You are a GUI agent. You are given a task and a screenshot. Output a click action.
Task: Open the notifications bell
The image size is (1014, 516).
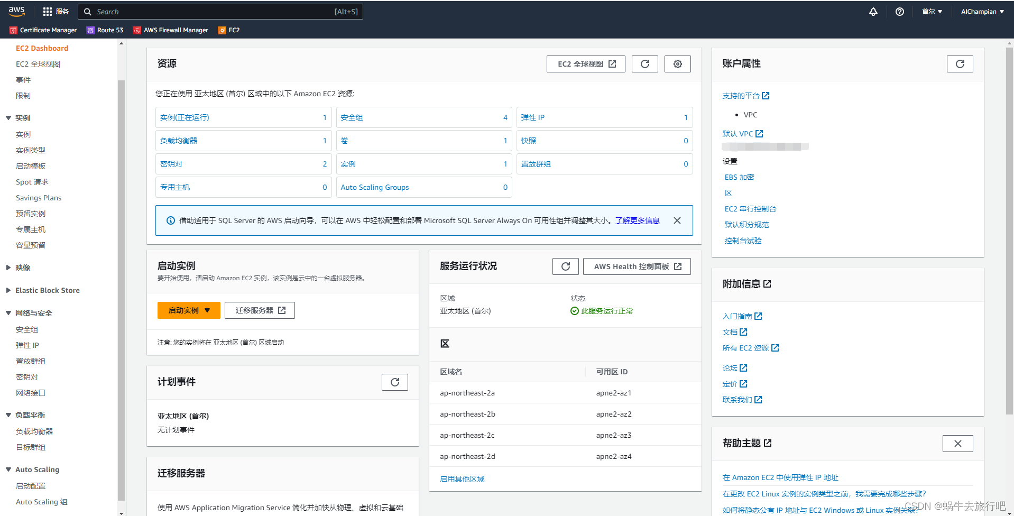(873, 11)
